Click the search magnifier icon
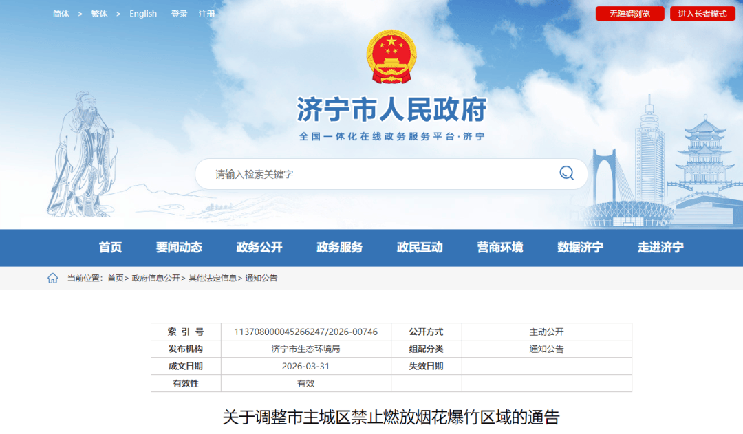 (566, 173)
